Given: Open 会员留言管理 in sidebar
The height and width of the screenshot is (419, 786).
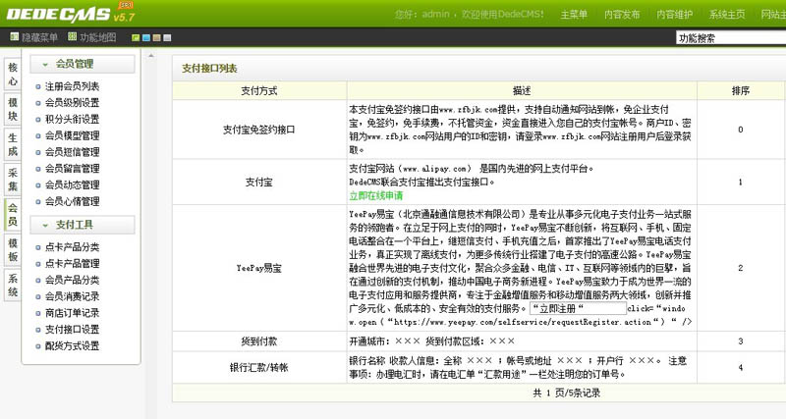Looking at the screenshot, I should pos(72,169).
